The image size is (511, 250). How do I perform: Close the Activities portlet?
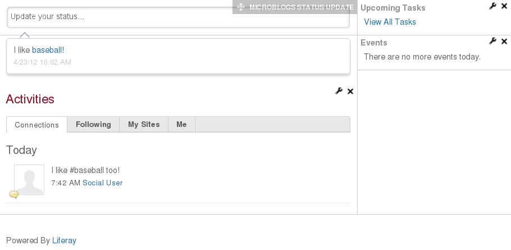(x=350, y=91)
